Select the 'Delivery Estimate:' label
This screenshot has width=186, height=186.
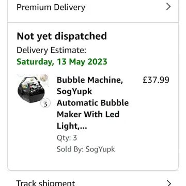(51, 51)
